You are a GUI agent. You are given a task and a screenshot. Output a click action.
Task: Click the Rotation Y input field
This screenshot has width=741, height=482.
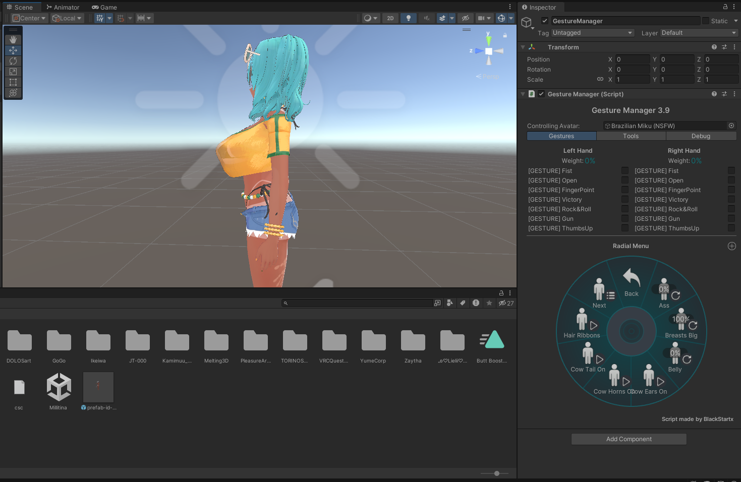click(677, 69)
